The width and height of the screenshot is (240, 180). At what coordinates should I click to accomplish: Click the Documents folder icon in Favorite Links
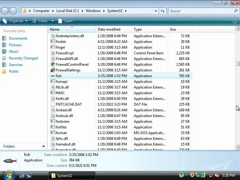[4, 38]
